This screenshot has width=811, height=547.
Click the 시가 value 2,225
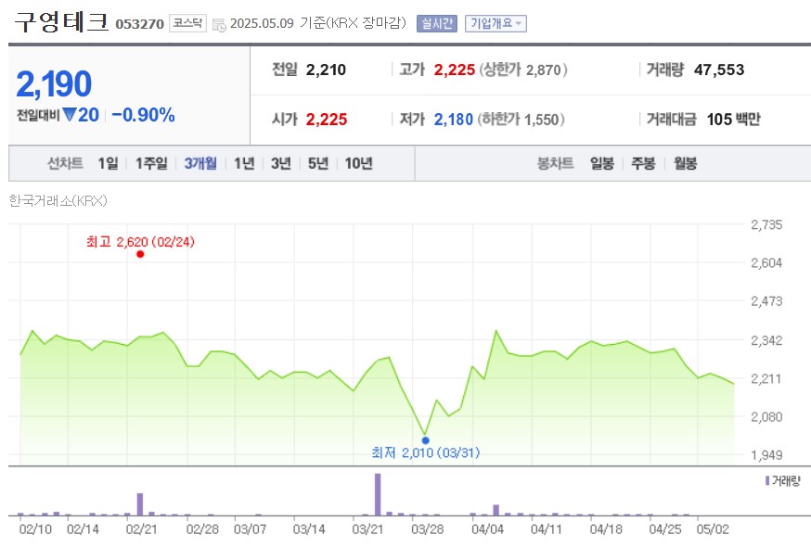click(x=327, y=120)
